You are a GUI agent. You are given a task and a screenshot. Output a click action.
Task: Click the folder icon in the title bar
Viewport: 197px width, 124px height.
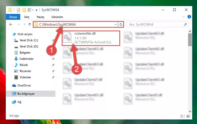tap(10, 10)
